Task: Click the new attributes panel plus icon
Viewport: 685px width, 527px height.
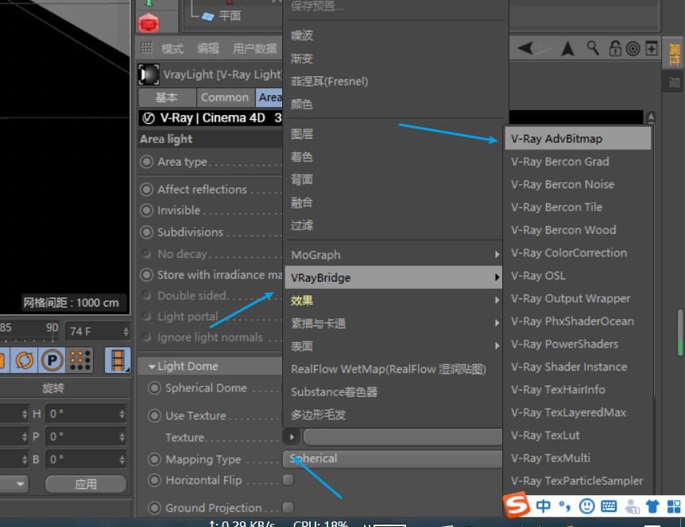Action: pyautogui.click(x=652, y=48)
